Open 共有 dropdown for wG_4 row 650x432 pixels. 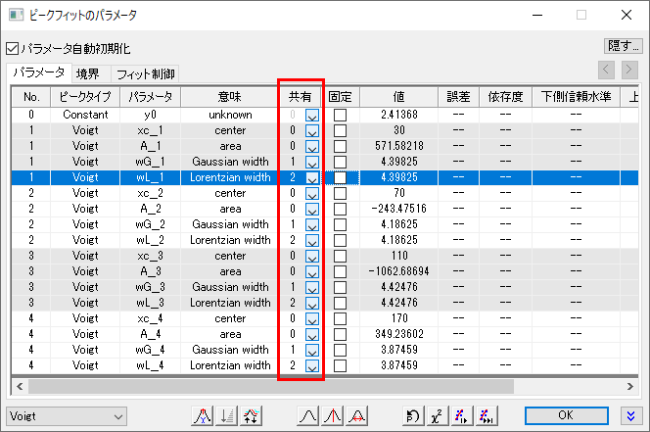tap(312, 350)
